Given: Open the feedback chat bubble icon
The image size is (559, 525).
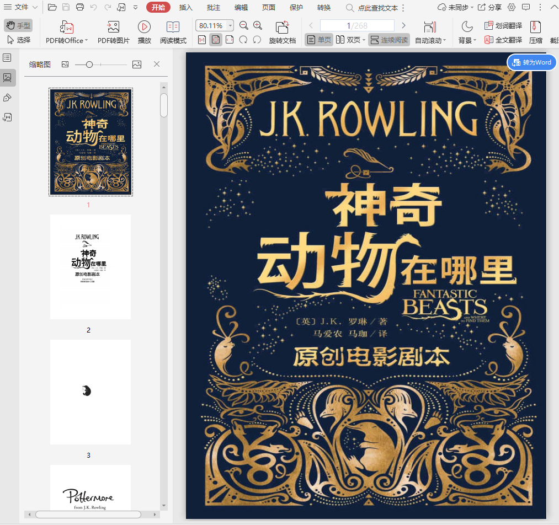Looking at the screenshot, I should pos(525,7).
